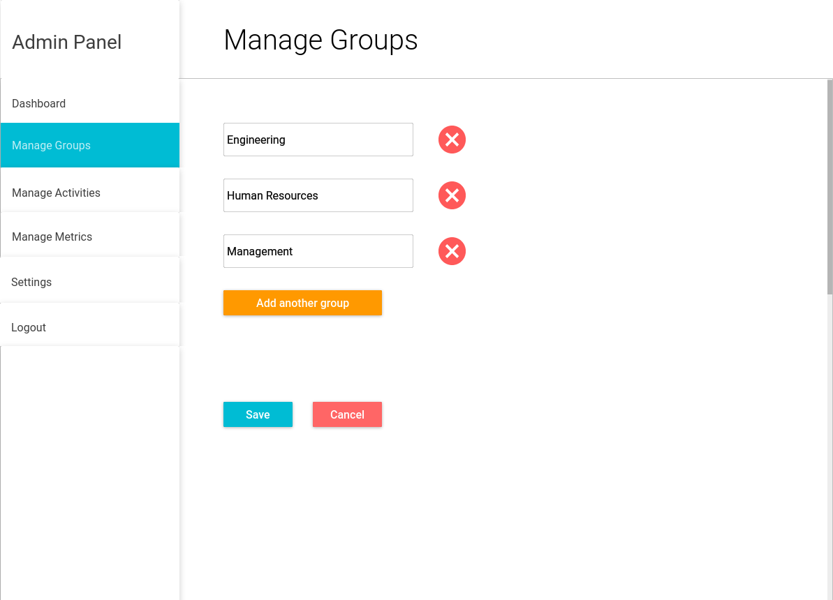Screen dimensions: 833x600
Task: Navigate to Manage Metrics
Action: point(52,237)
